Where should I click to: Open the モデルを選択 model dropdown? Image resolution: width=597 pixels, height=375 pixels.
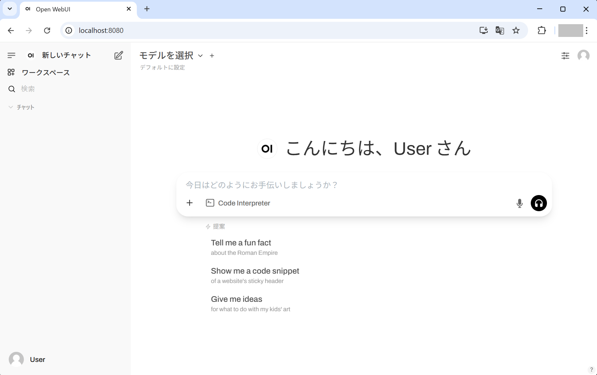[x=171, y=56]
